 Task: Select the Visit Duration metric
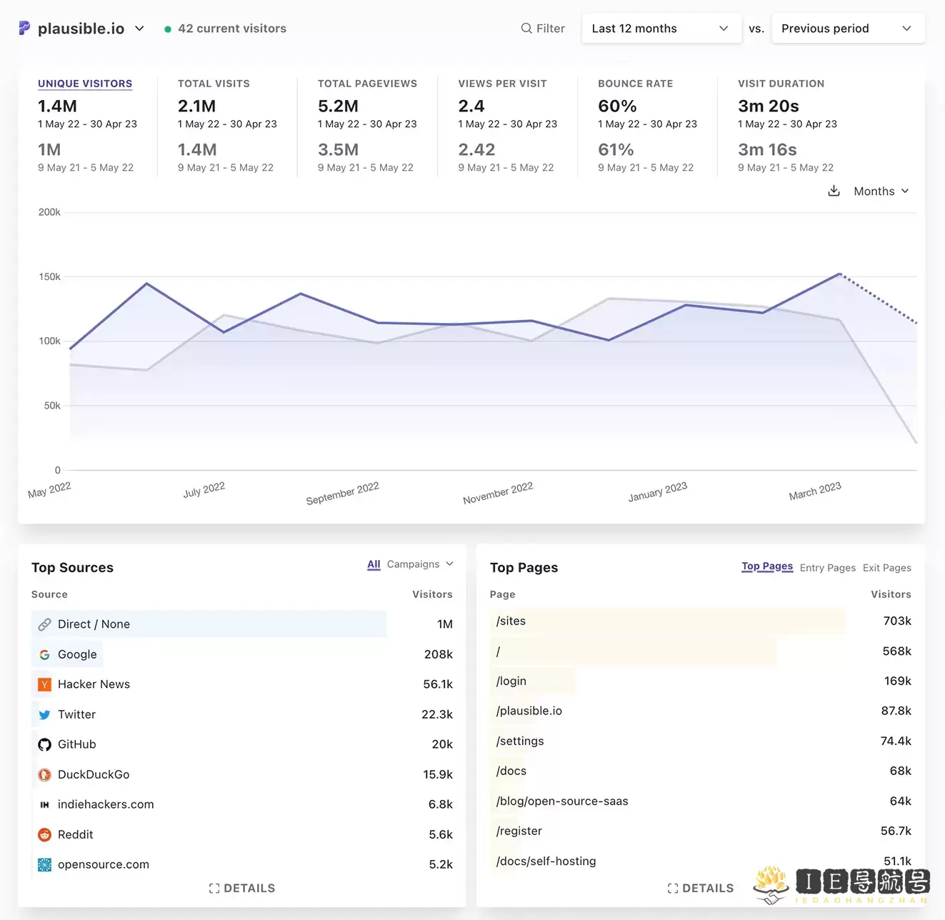[781, 84]
